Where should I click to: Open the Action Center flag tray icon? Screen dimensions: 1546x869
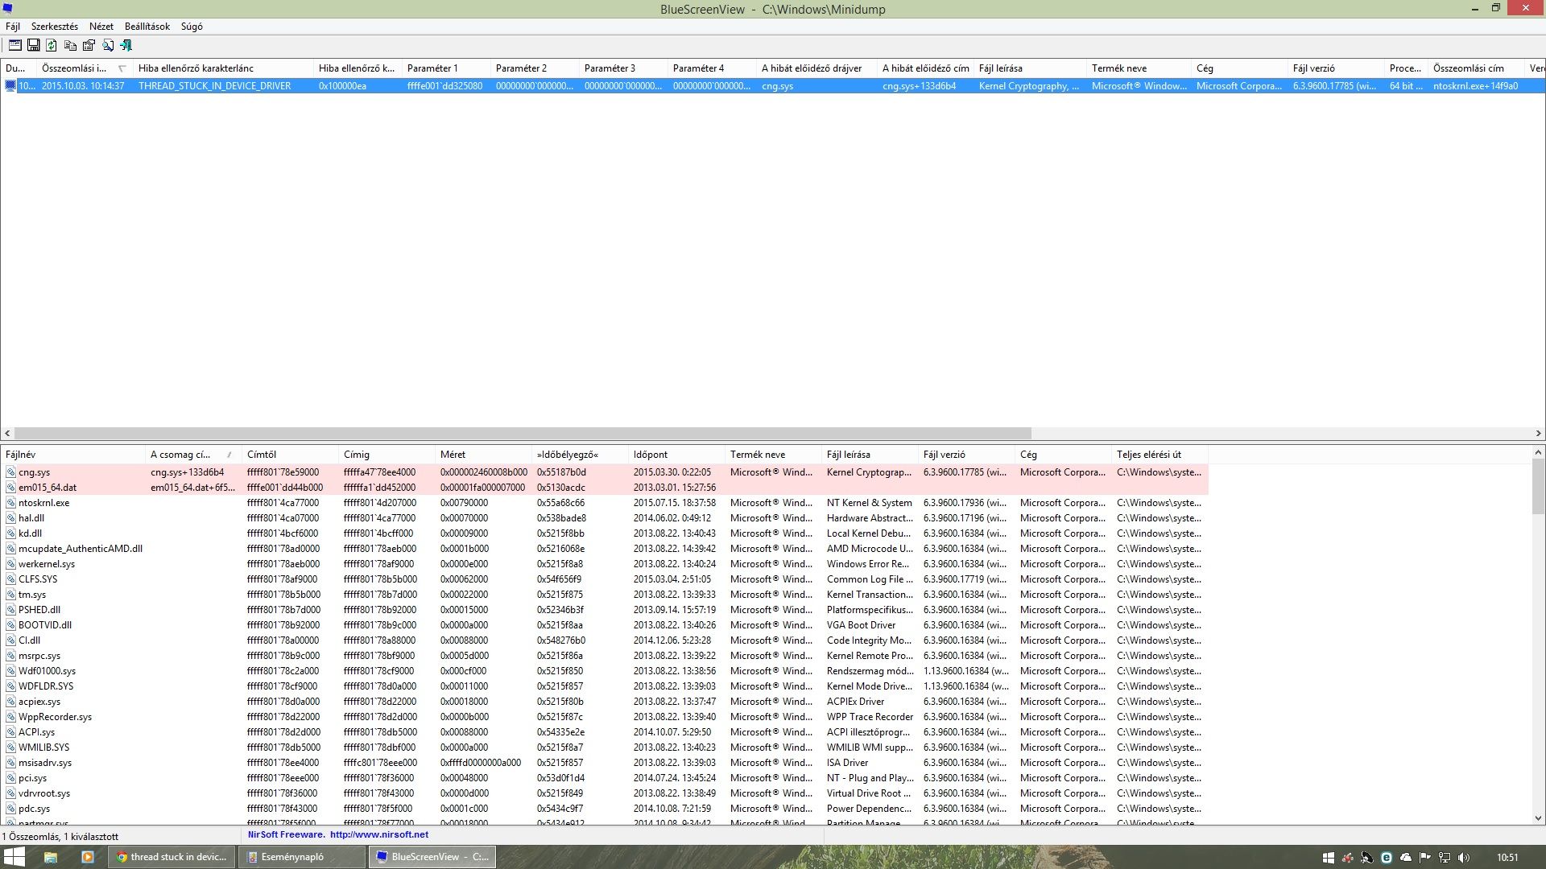click(1425, 858)
